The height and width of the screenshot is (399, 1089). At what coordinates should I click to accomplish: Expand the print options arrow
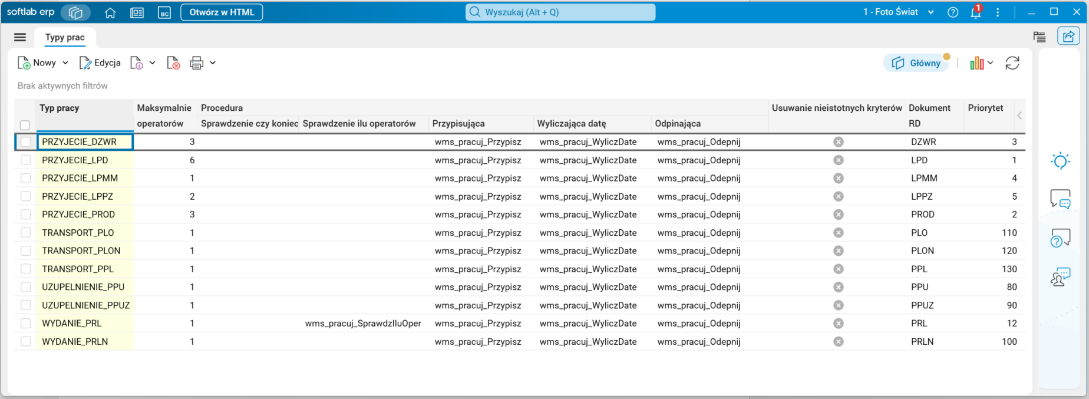[213, 63]
